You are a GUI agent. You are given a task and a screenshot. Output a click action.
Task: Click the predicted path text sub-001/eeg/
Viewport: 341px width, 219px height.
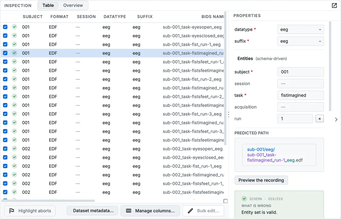pyautogui.click(x=261, y=149)
